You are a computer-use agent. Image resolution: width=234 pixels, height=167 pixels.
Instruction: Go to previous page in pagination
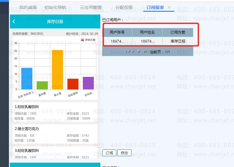coord(133,52)
